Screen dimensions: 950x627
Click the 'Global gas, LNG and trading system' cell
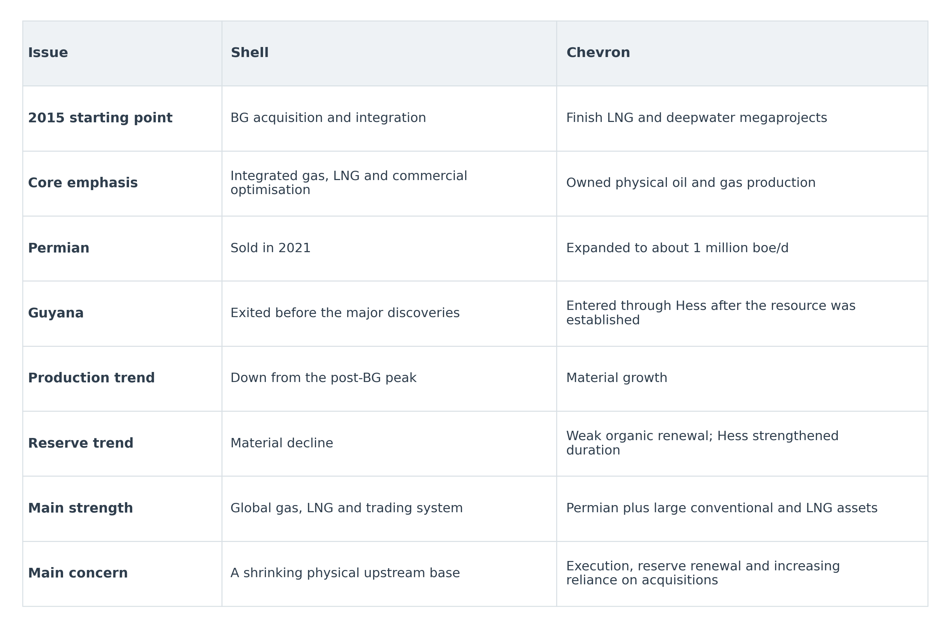click(389, 509)
